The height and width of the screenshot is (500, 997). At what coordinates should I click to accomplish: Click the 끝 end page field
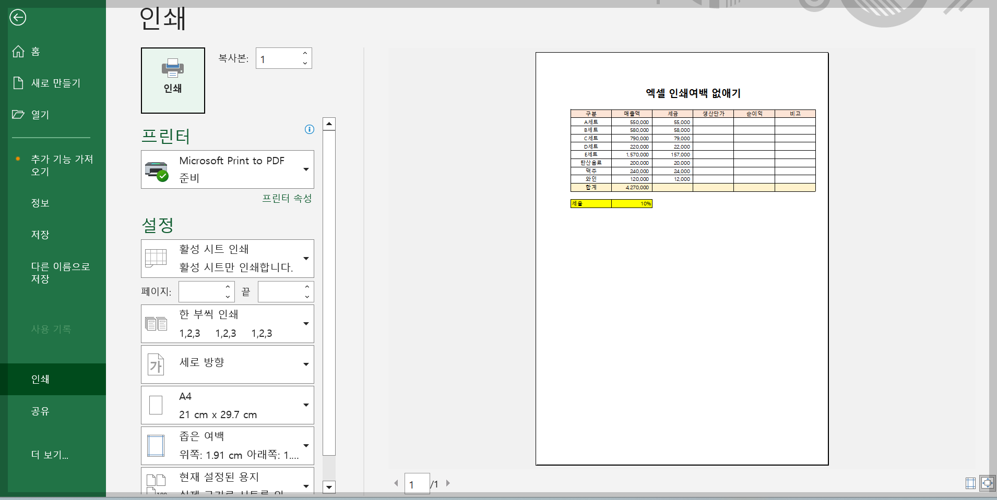(x=280, y=292)
